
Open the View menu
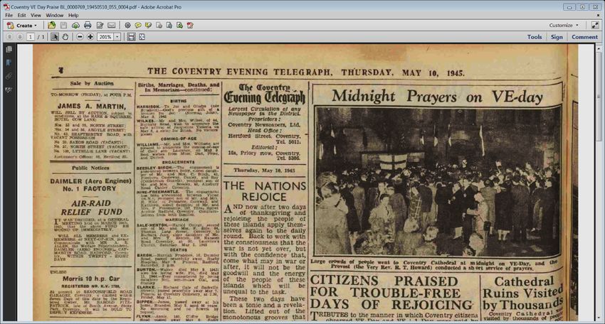(36, 16)
